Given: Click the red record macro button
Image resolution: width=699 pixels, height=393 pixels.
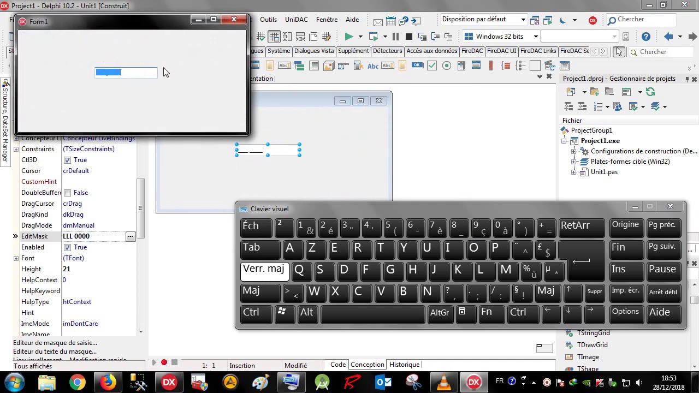Looking at the screenshot, I should (164, 362).
